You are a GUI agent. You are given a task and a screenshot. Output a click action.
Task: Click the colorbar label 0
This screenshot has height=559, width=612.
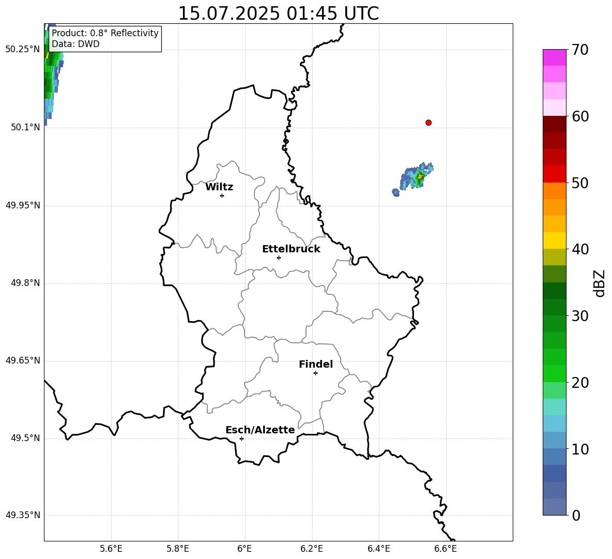576,516
